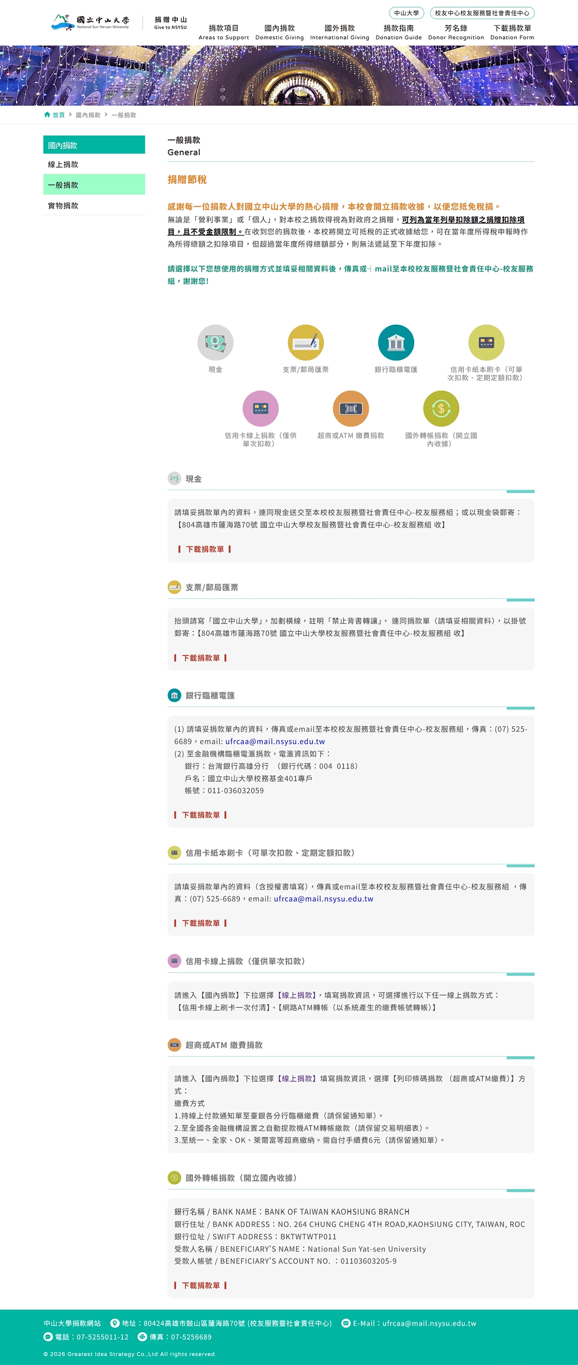The height and width of the screenshot is (1365, 578).
Task: Click the 捐贈節稅 heading
Action: [187, 180]
